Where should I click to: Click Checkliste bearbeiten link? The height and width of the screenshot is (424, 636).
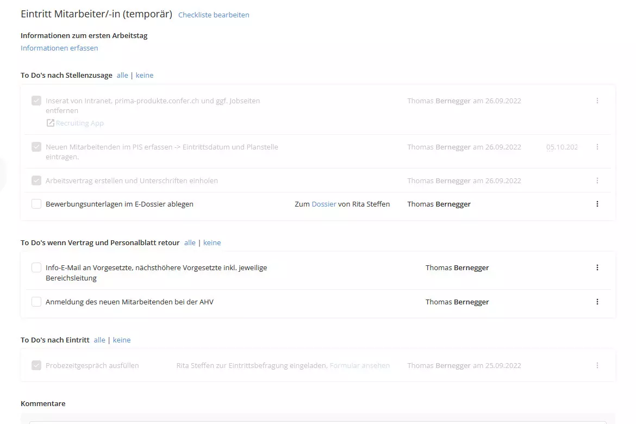coord(214,15)
